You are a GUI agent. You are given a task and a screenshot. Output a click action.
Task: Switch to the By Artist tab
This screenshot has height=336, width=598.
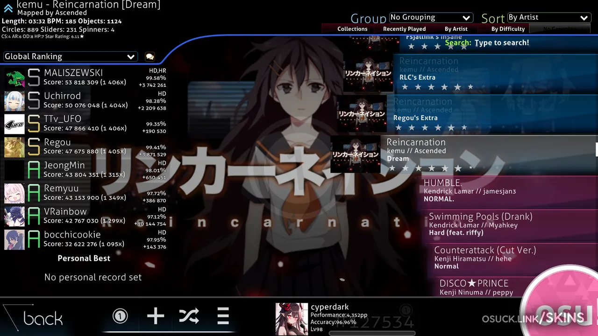(x=456, y=28)
